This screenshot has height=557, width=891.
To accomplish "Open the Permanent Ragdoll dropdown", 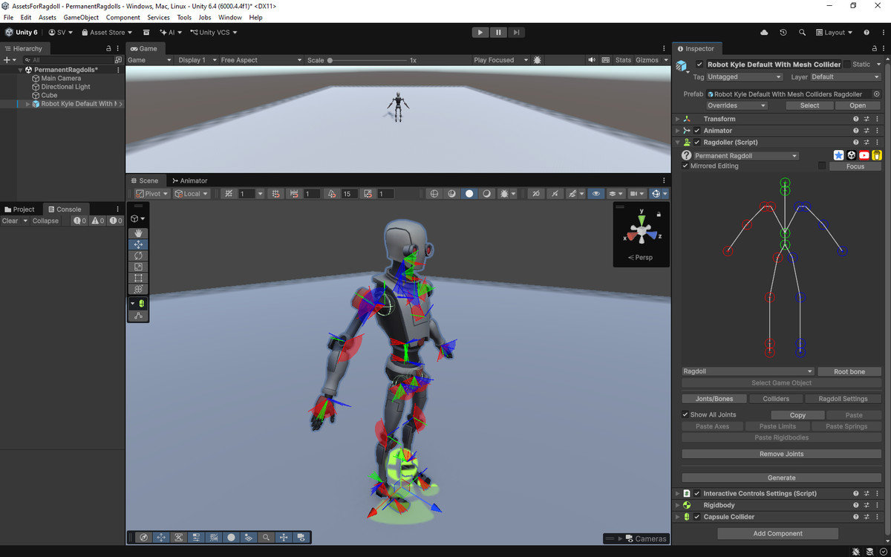I will 746,156.
